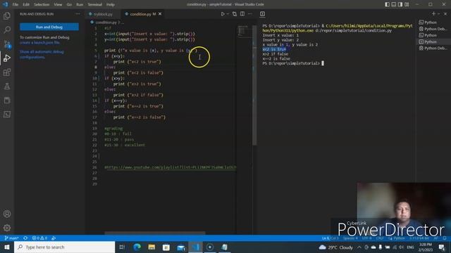Image resolution: width=451 pixels, height=253 pixels.
Task: Click the terminal line x<2 is True
Action: [274, 49]
